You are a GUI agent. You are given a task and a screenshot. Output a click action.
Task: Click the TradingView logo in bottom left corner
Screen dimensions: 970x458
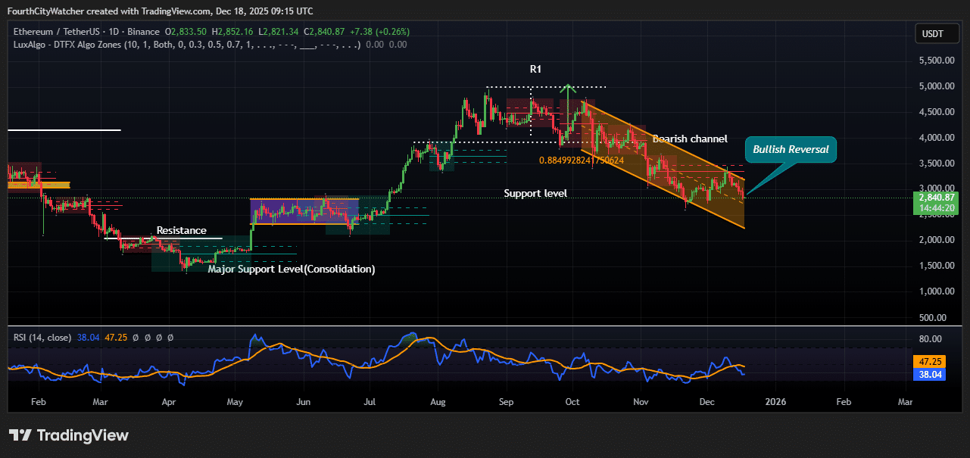68,435
